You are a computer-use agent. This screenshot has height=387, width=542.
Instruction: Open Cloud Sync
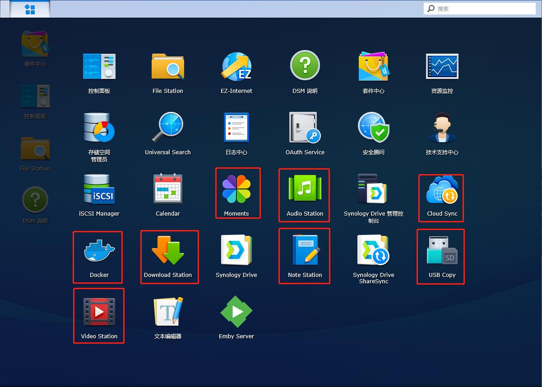[x=442, y=190]
